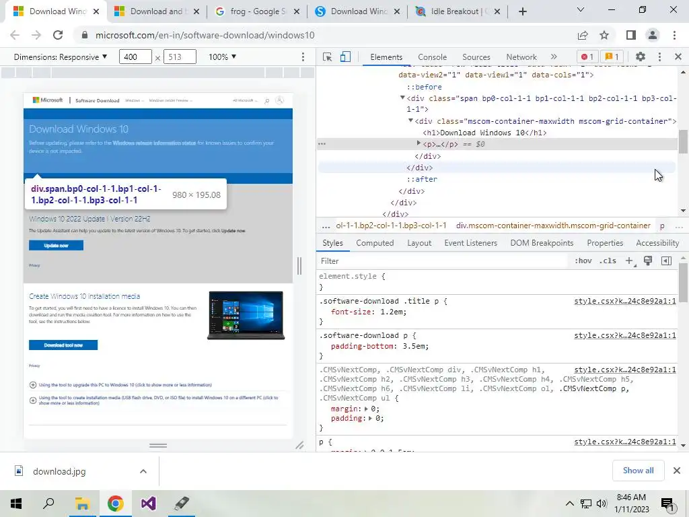This screenshot has height=517, width=689.
Task: Click the viewport height field 513
Action: coord(180,57)
